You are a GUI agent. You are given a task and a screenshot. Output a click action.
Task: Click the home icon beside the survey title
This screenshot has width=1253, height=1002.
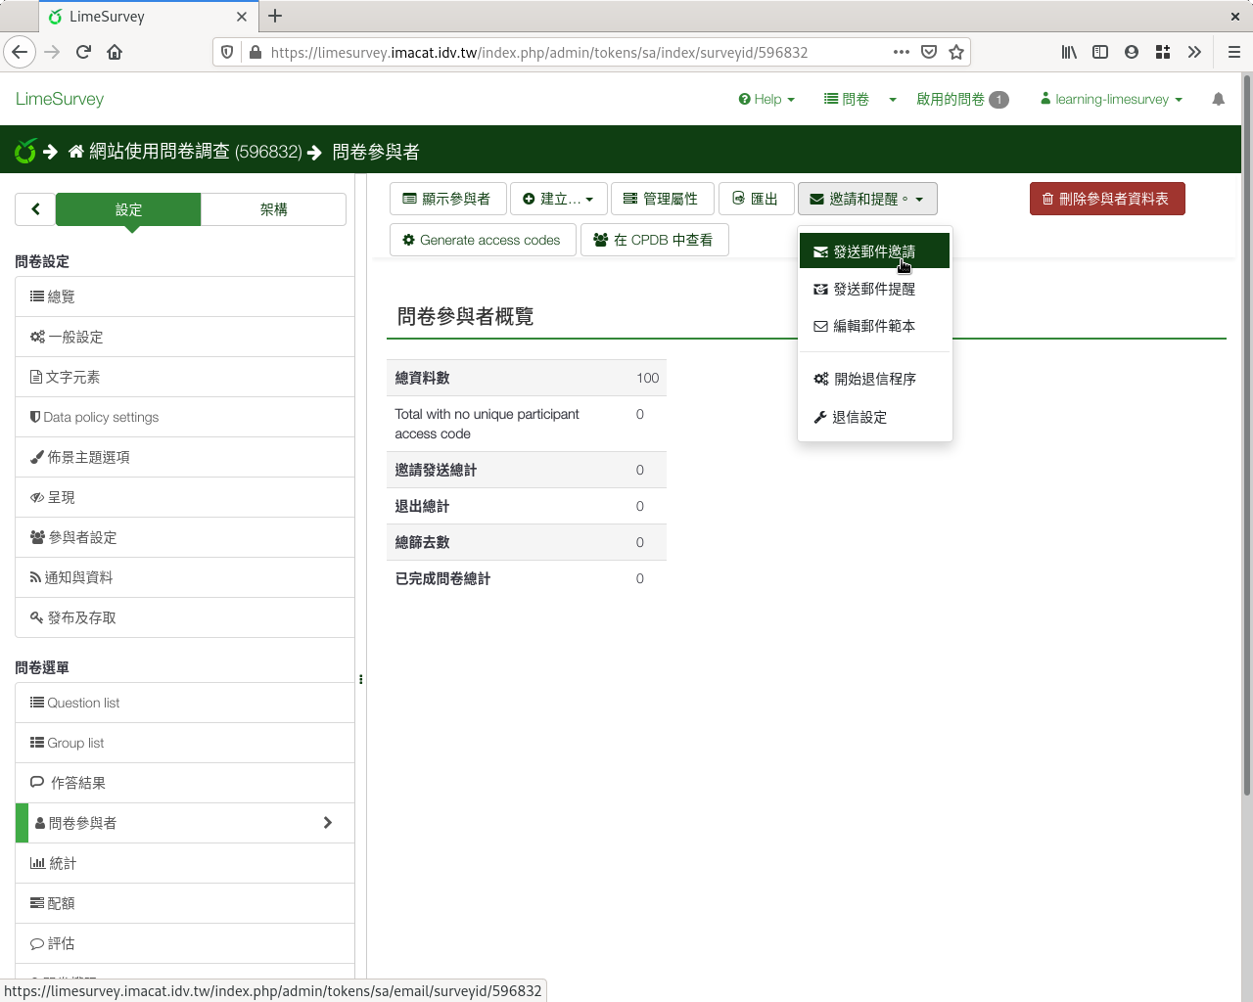(76, 152)
